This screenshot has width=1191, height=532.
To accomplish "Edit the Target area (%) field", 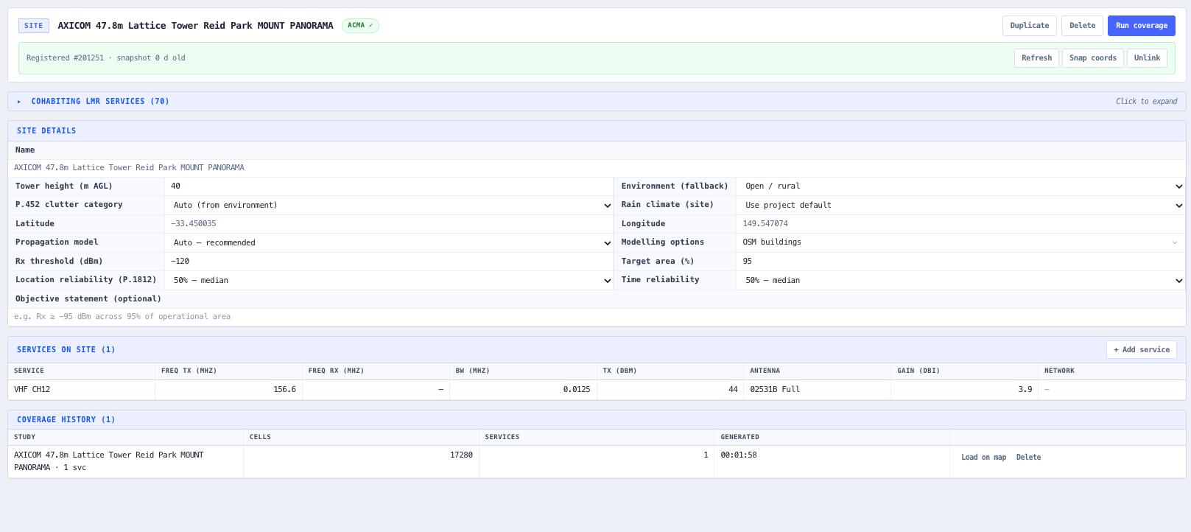I will 960,262.
